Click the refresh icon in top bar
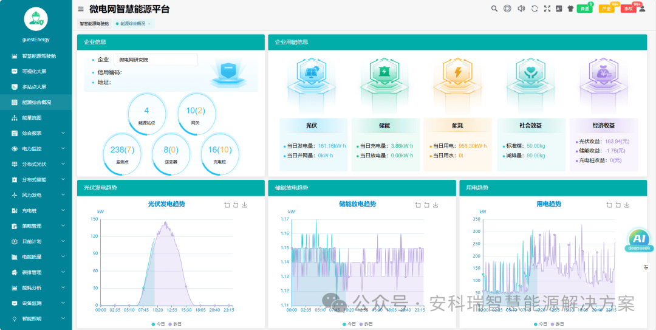The image size is (656, 330). coord(535,9)
